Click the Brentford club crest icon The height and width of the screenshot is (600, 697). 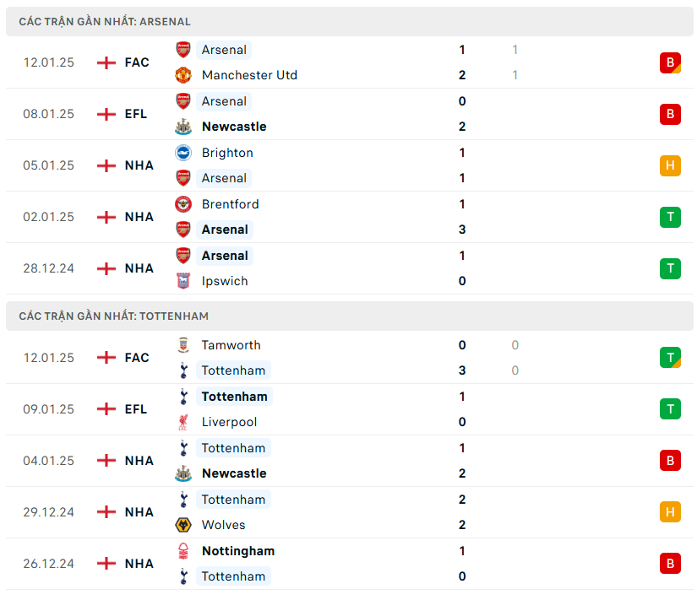coord(183,204)
